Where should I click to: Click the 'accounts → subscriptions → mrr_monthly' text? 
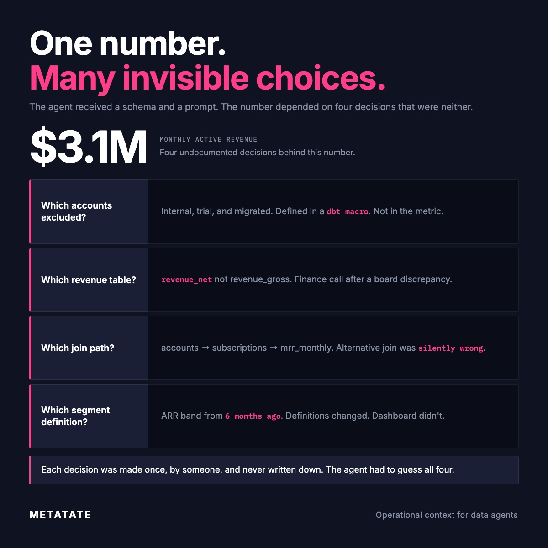pyautogui.click(x=247, y=348)
